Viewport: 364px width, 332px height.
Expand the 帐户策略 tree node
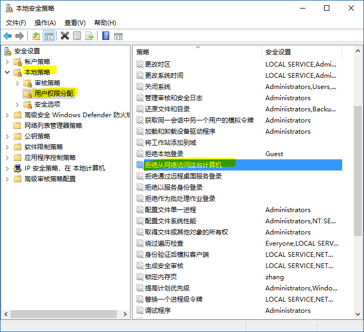coord(7,62)
